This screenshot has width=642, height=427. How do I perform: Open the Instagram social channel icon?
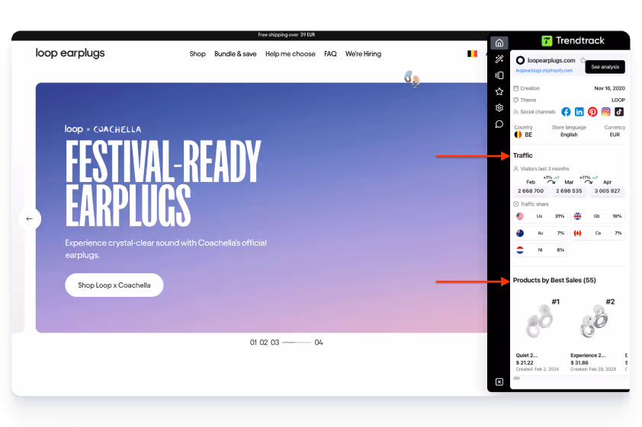click(x=605, y=112)
